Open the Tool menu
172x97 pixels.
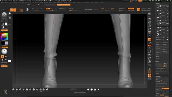pos(83,3)
